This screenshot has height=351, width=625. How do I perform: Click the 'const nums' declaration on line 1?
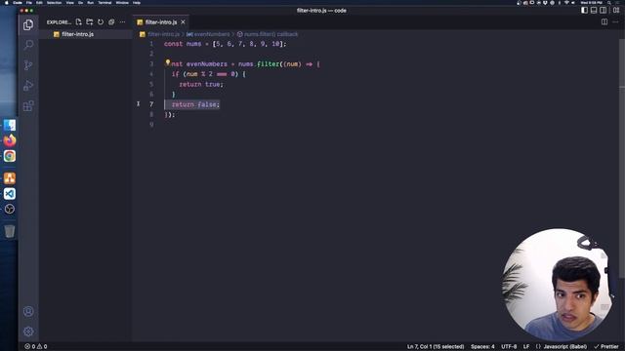click(x=183, y=44)
